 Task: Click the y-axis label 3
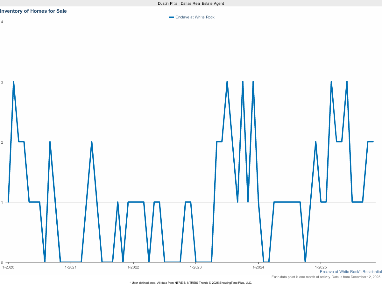2,82
